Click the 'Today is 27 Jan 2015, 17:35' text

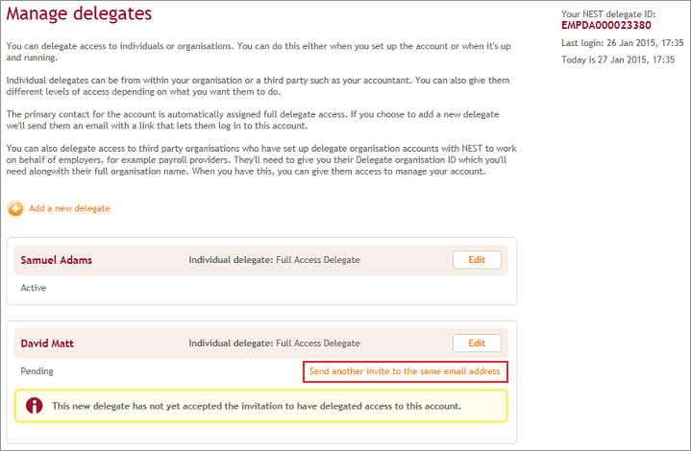point(618,59)
